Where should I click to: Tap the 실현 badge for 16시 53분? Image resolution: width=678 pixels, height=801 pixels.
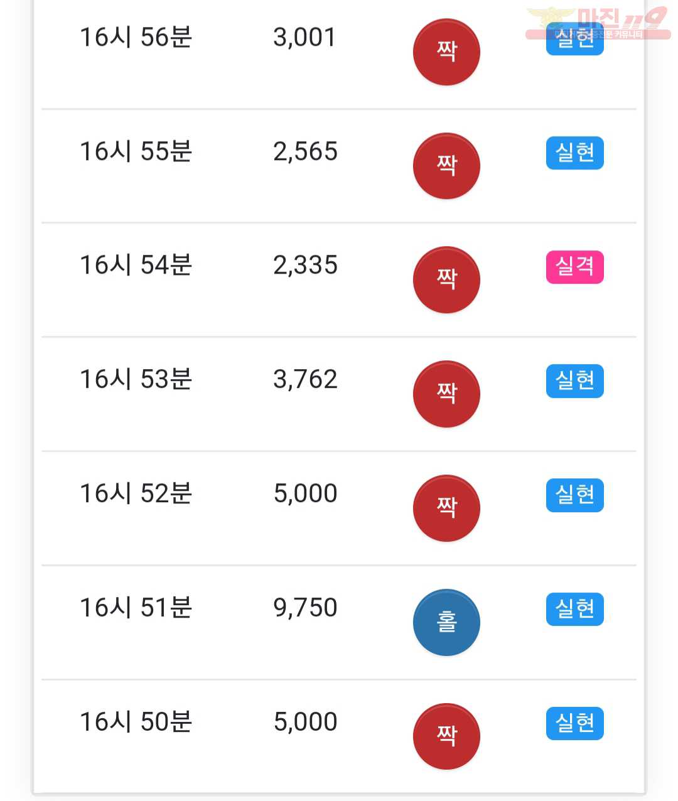(575, 380)
